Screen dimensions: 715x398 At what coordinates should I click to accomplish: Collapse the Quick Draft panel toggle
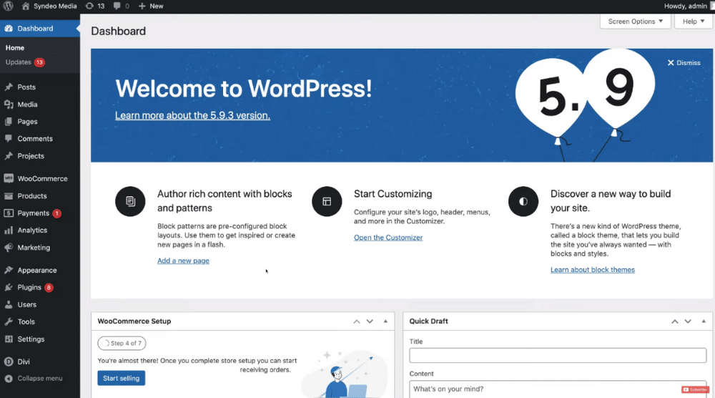click(704, 321)
